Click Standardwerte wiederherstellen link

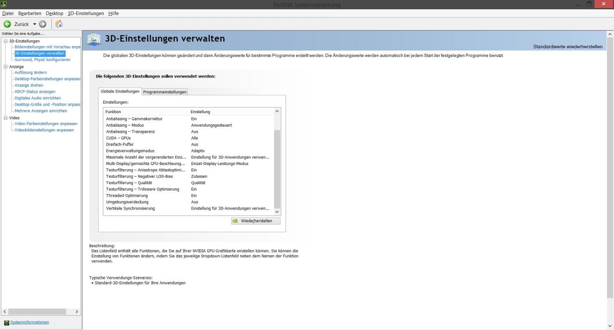[568, 47]
